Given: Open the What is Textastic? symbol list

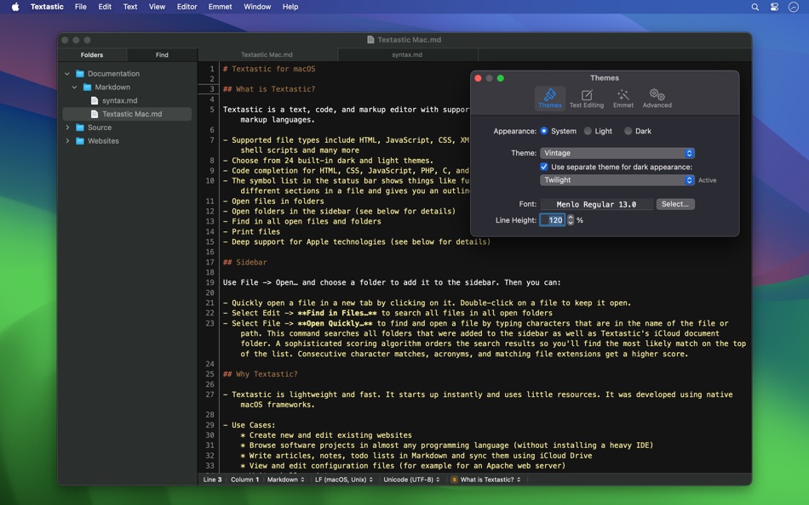Looking at the screenshot, I should coord(486,479).
